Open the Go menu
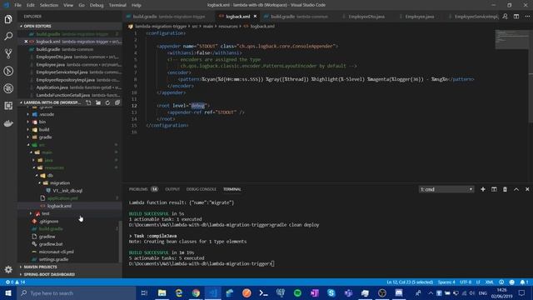Screen dimensions: 533x300 coord(82,5)
